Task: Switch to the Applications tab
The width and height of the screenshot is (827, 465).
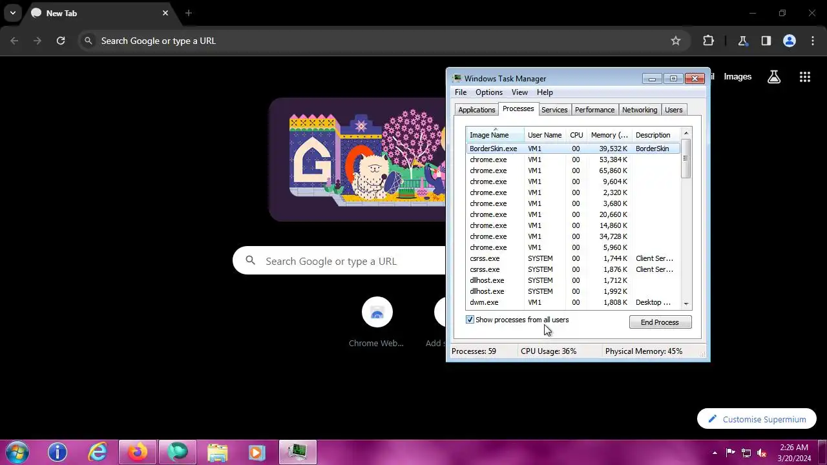Action: [x=477, y=110]
